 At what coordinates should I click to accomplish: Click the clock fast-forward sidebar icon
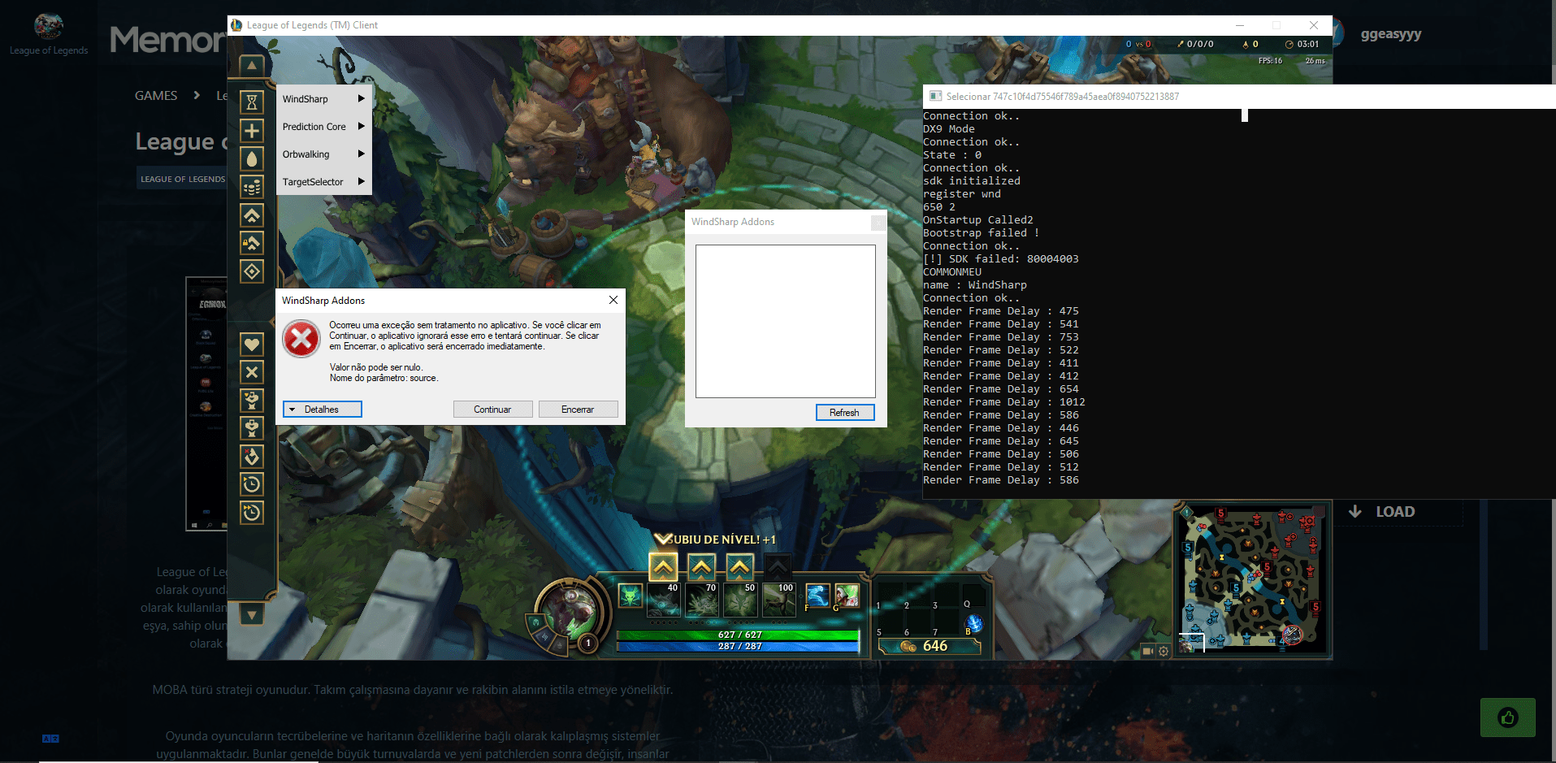coord(252,513)
